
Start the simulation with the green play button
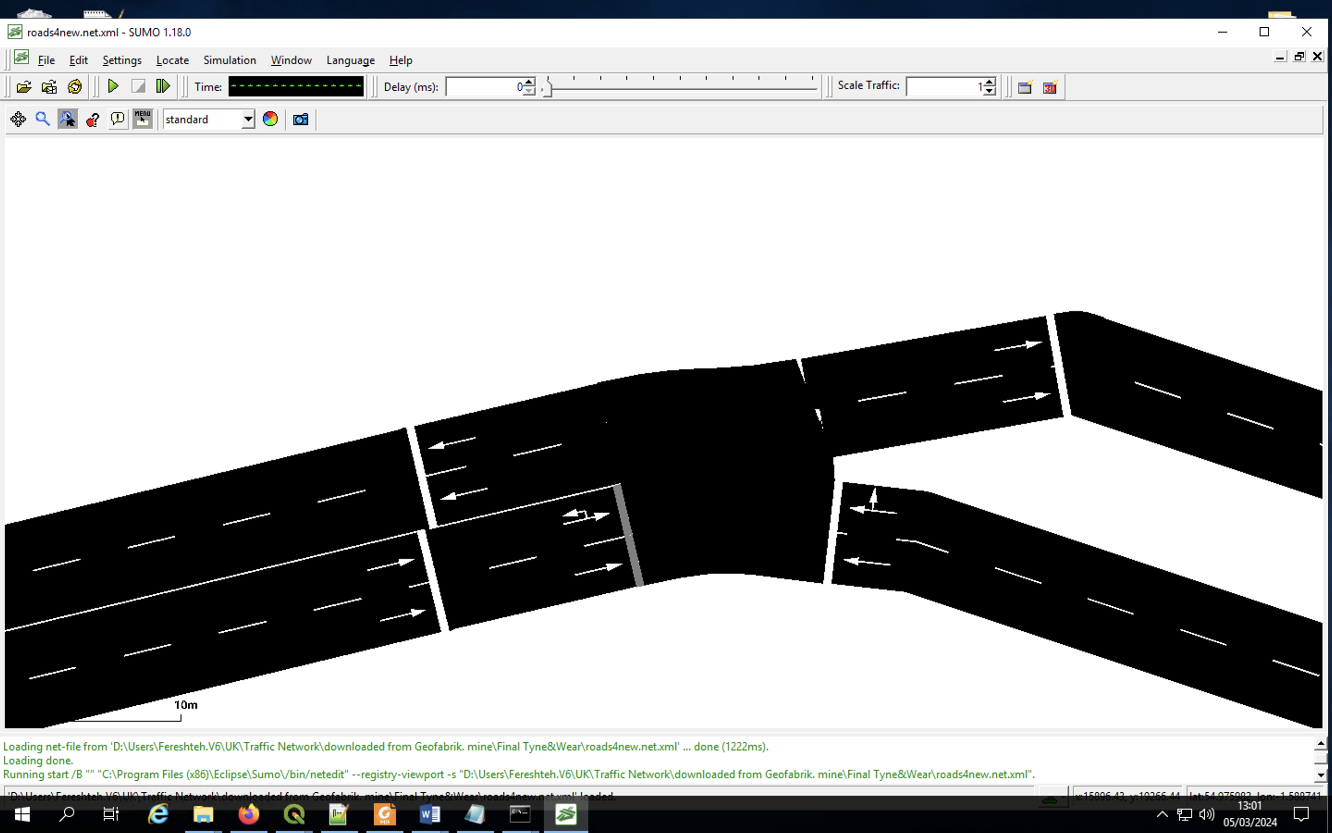[113, 87]
